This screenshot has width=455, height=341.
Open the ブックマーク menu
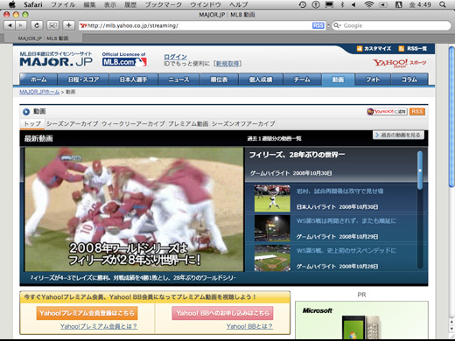[x=164, y=4]
